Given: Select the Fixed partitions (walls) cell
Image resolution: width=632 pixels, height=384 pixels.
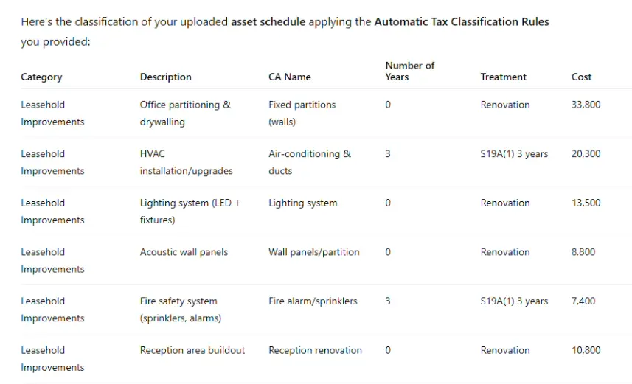Looking at the screenshot, I should tap(302, 114).
